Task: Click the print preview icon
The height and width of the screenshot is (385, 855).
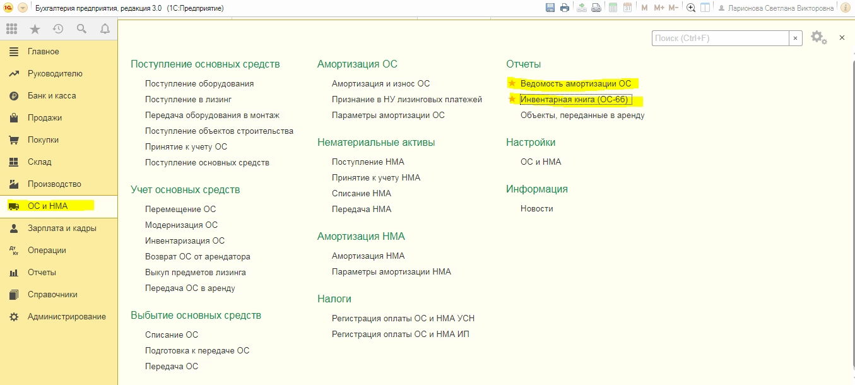Action: pos(596,8)
